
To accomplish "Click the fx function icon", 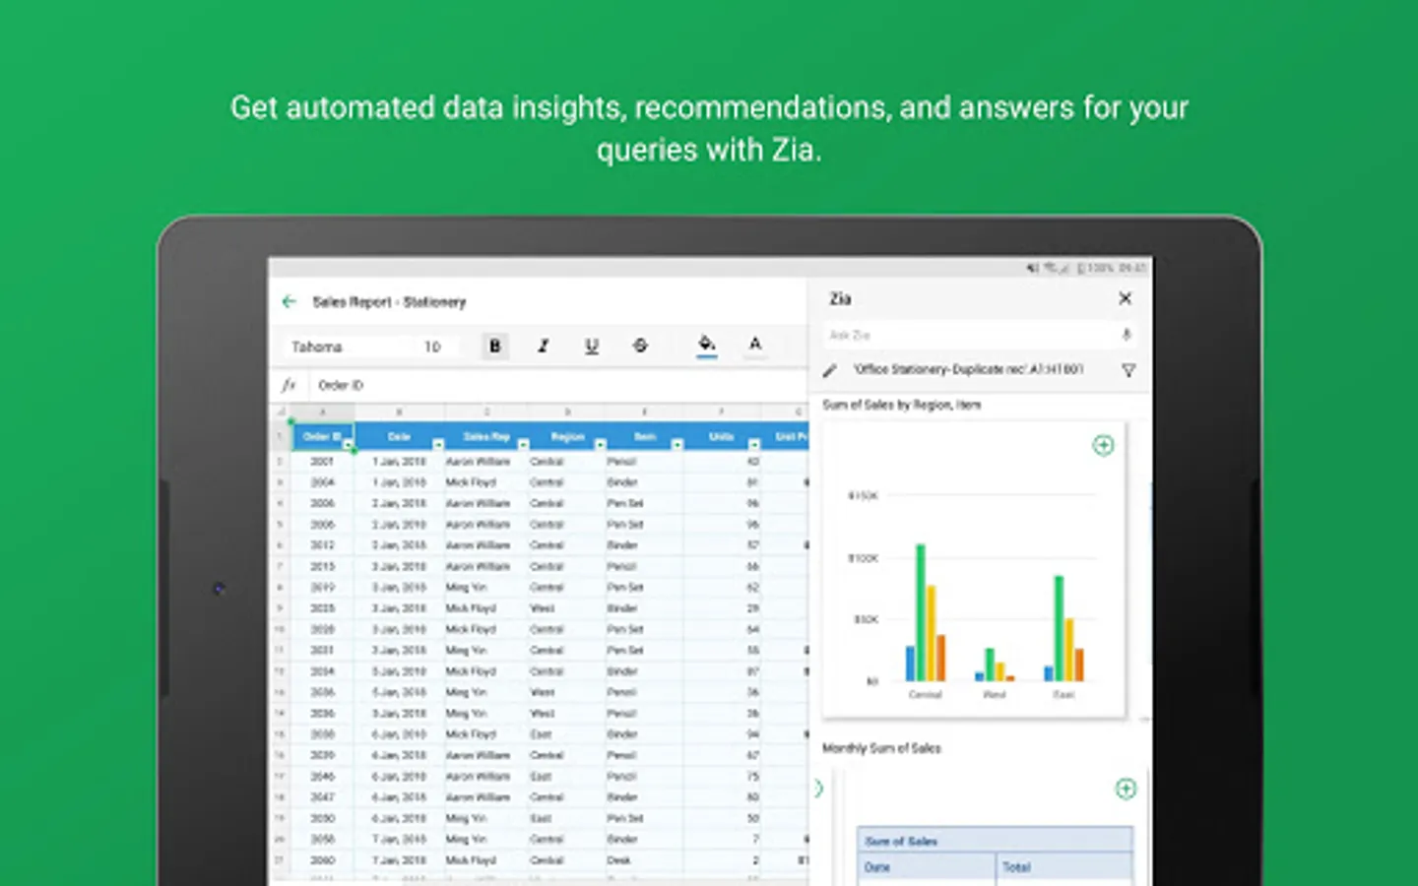I will point(289,385).
